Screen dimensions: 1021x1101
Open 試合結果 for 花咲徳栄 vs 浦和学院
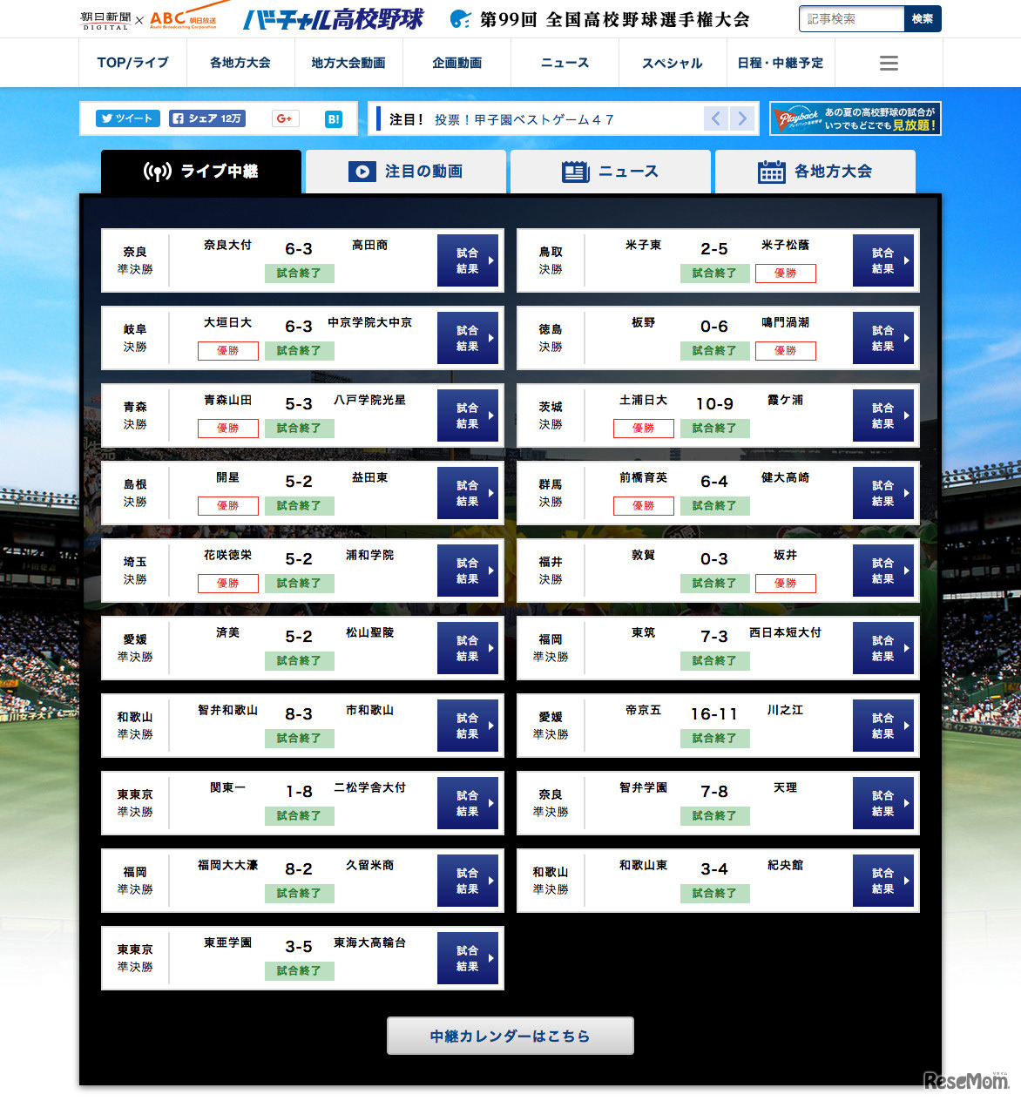(468, 571)
